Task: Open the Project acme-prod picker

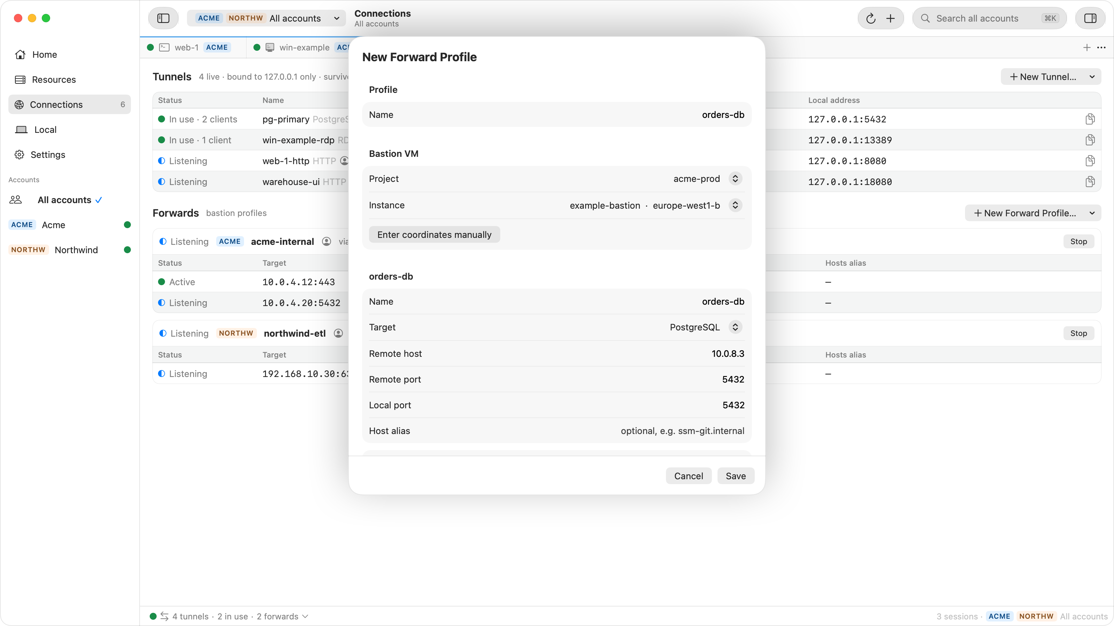Action: click(735, 178)
